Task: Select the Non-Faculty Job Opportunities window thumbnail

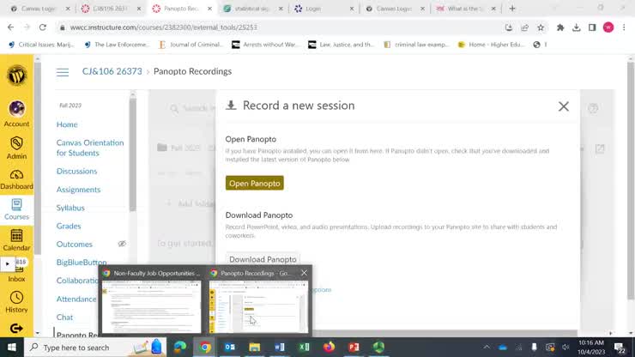Action: click(152, 302)
